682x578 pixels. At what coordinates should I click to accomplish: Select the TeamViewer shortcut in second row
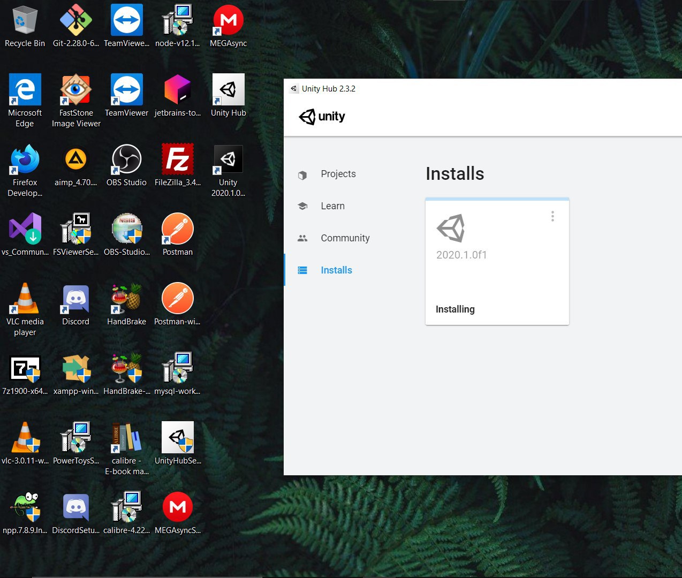pyautogui.click(x=127, y=95)
